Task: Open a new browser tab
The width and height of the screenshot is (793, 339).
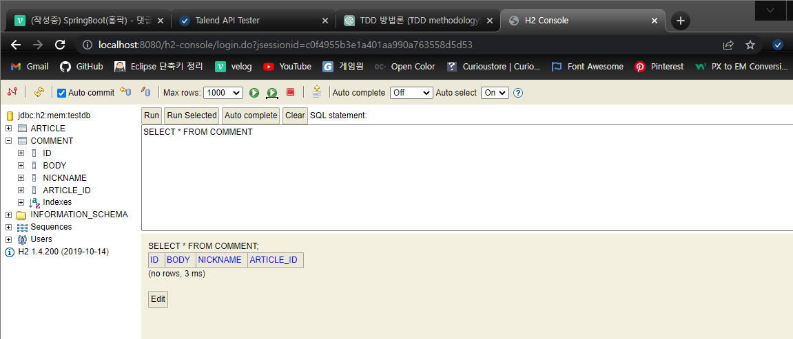Action: [x=681, y=21]
